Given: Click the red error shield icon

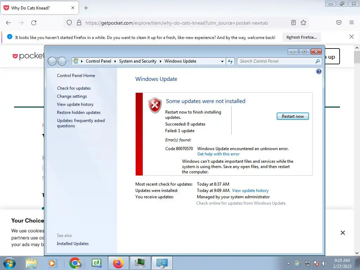Looking at the screenshot, I should click(155, 105).
